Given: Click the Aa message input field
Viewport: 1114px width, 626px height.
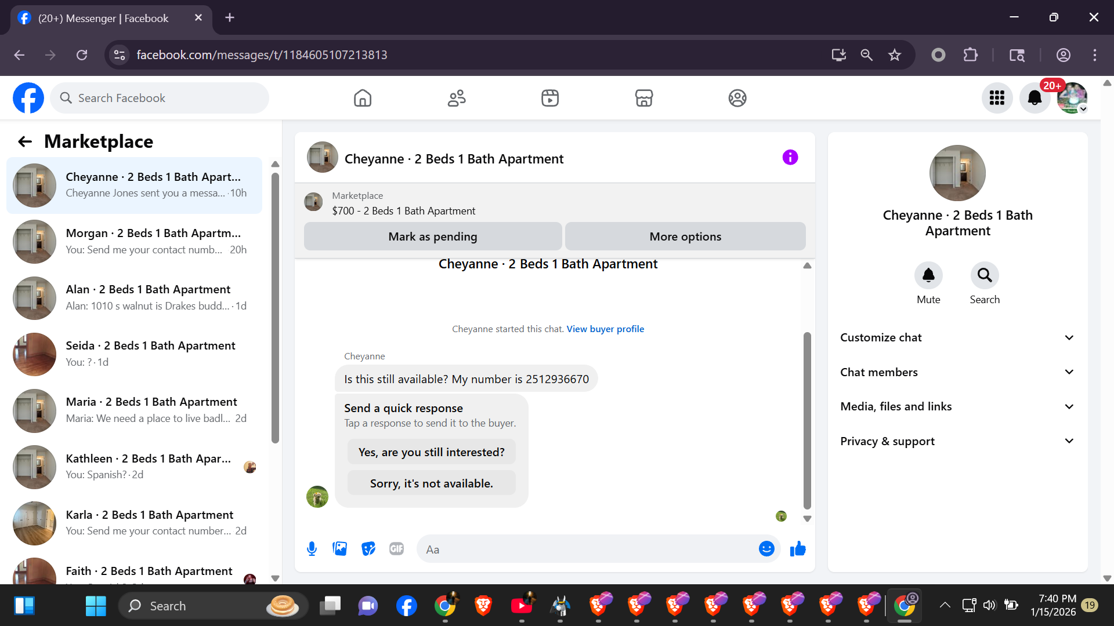Looking at the screenshot, I should click(586, 549).
